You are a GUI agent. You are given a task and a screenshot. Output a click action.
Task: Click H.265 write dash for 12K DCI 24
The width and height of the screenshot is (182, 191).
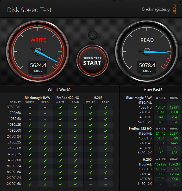click(x=90, y=178)
